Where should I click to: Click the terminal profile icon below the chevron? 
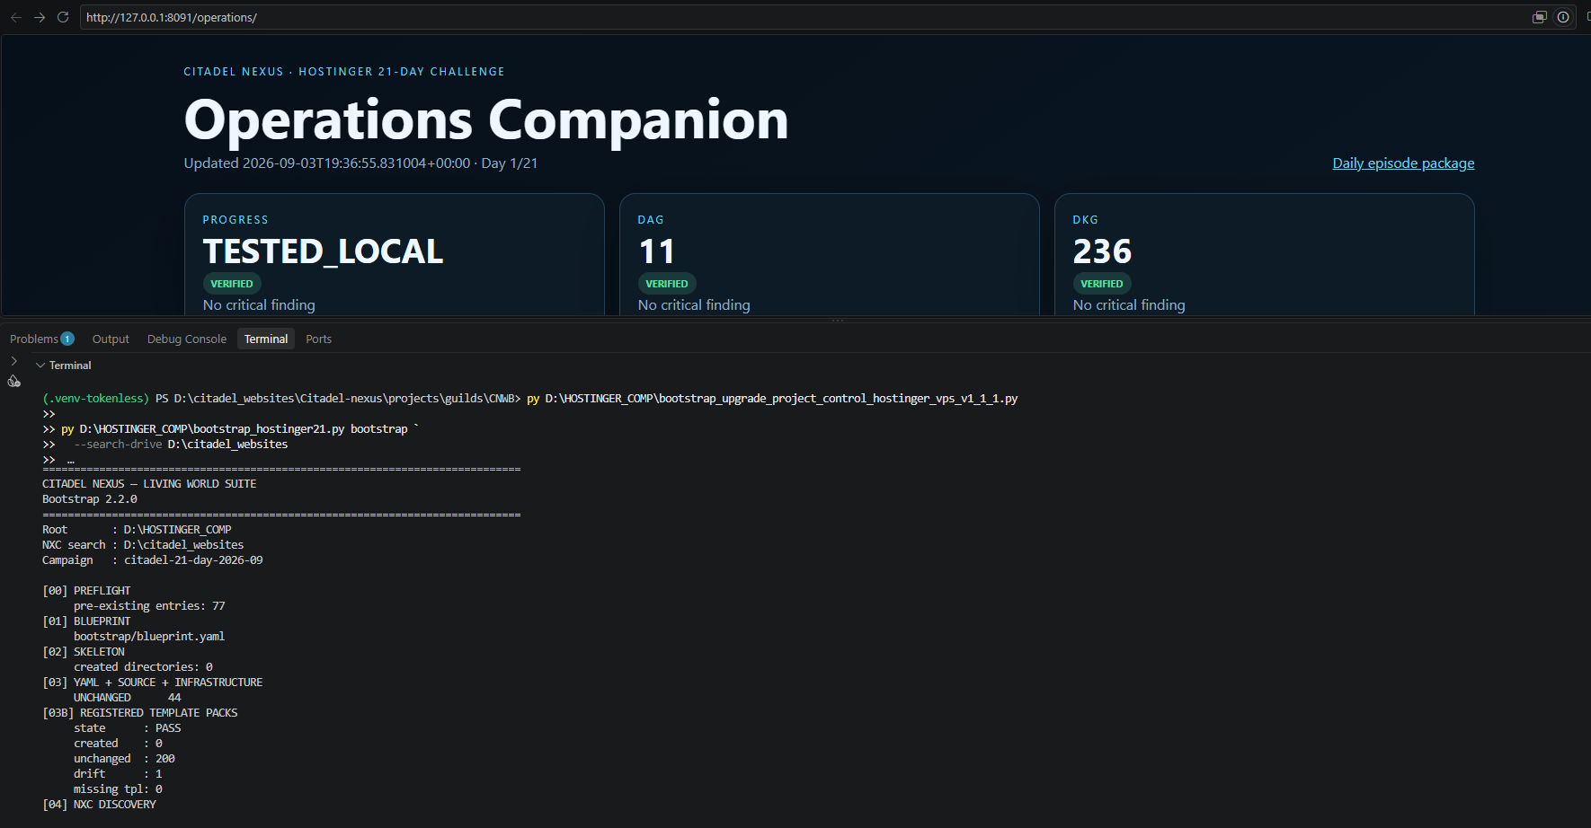point(14,382)
